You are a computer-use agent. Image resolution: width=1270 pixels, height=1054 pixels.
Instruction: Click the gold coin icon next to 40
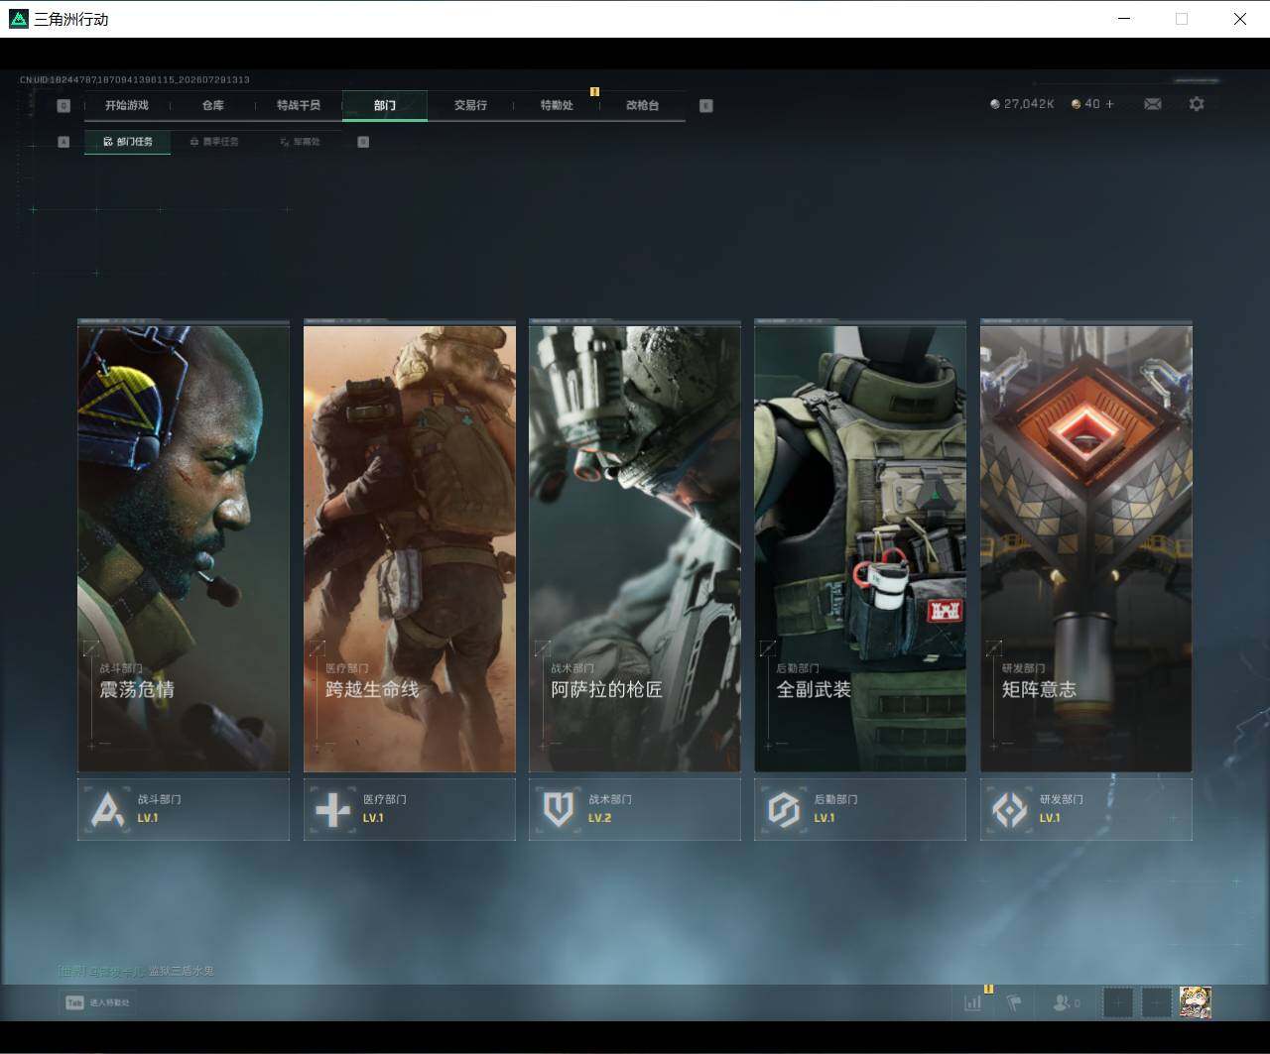point(1076,104)
